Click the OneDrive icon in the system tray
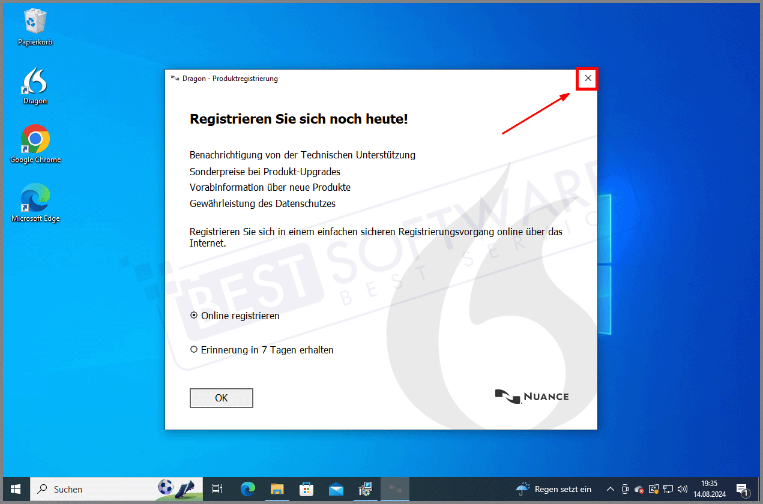 [x=638, y=489]
